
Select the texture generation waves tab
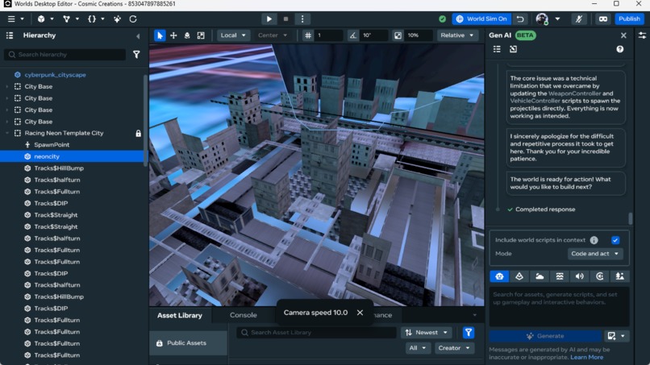[x=560, y=276]
